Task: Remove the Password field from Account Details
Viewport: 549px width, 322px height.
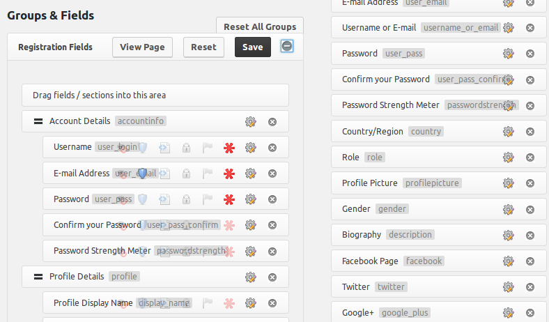Action: [x=272, y=199]
